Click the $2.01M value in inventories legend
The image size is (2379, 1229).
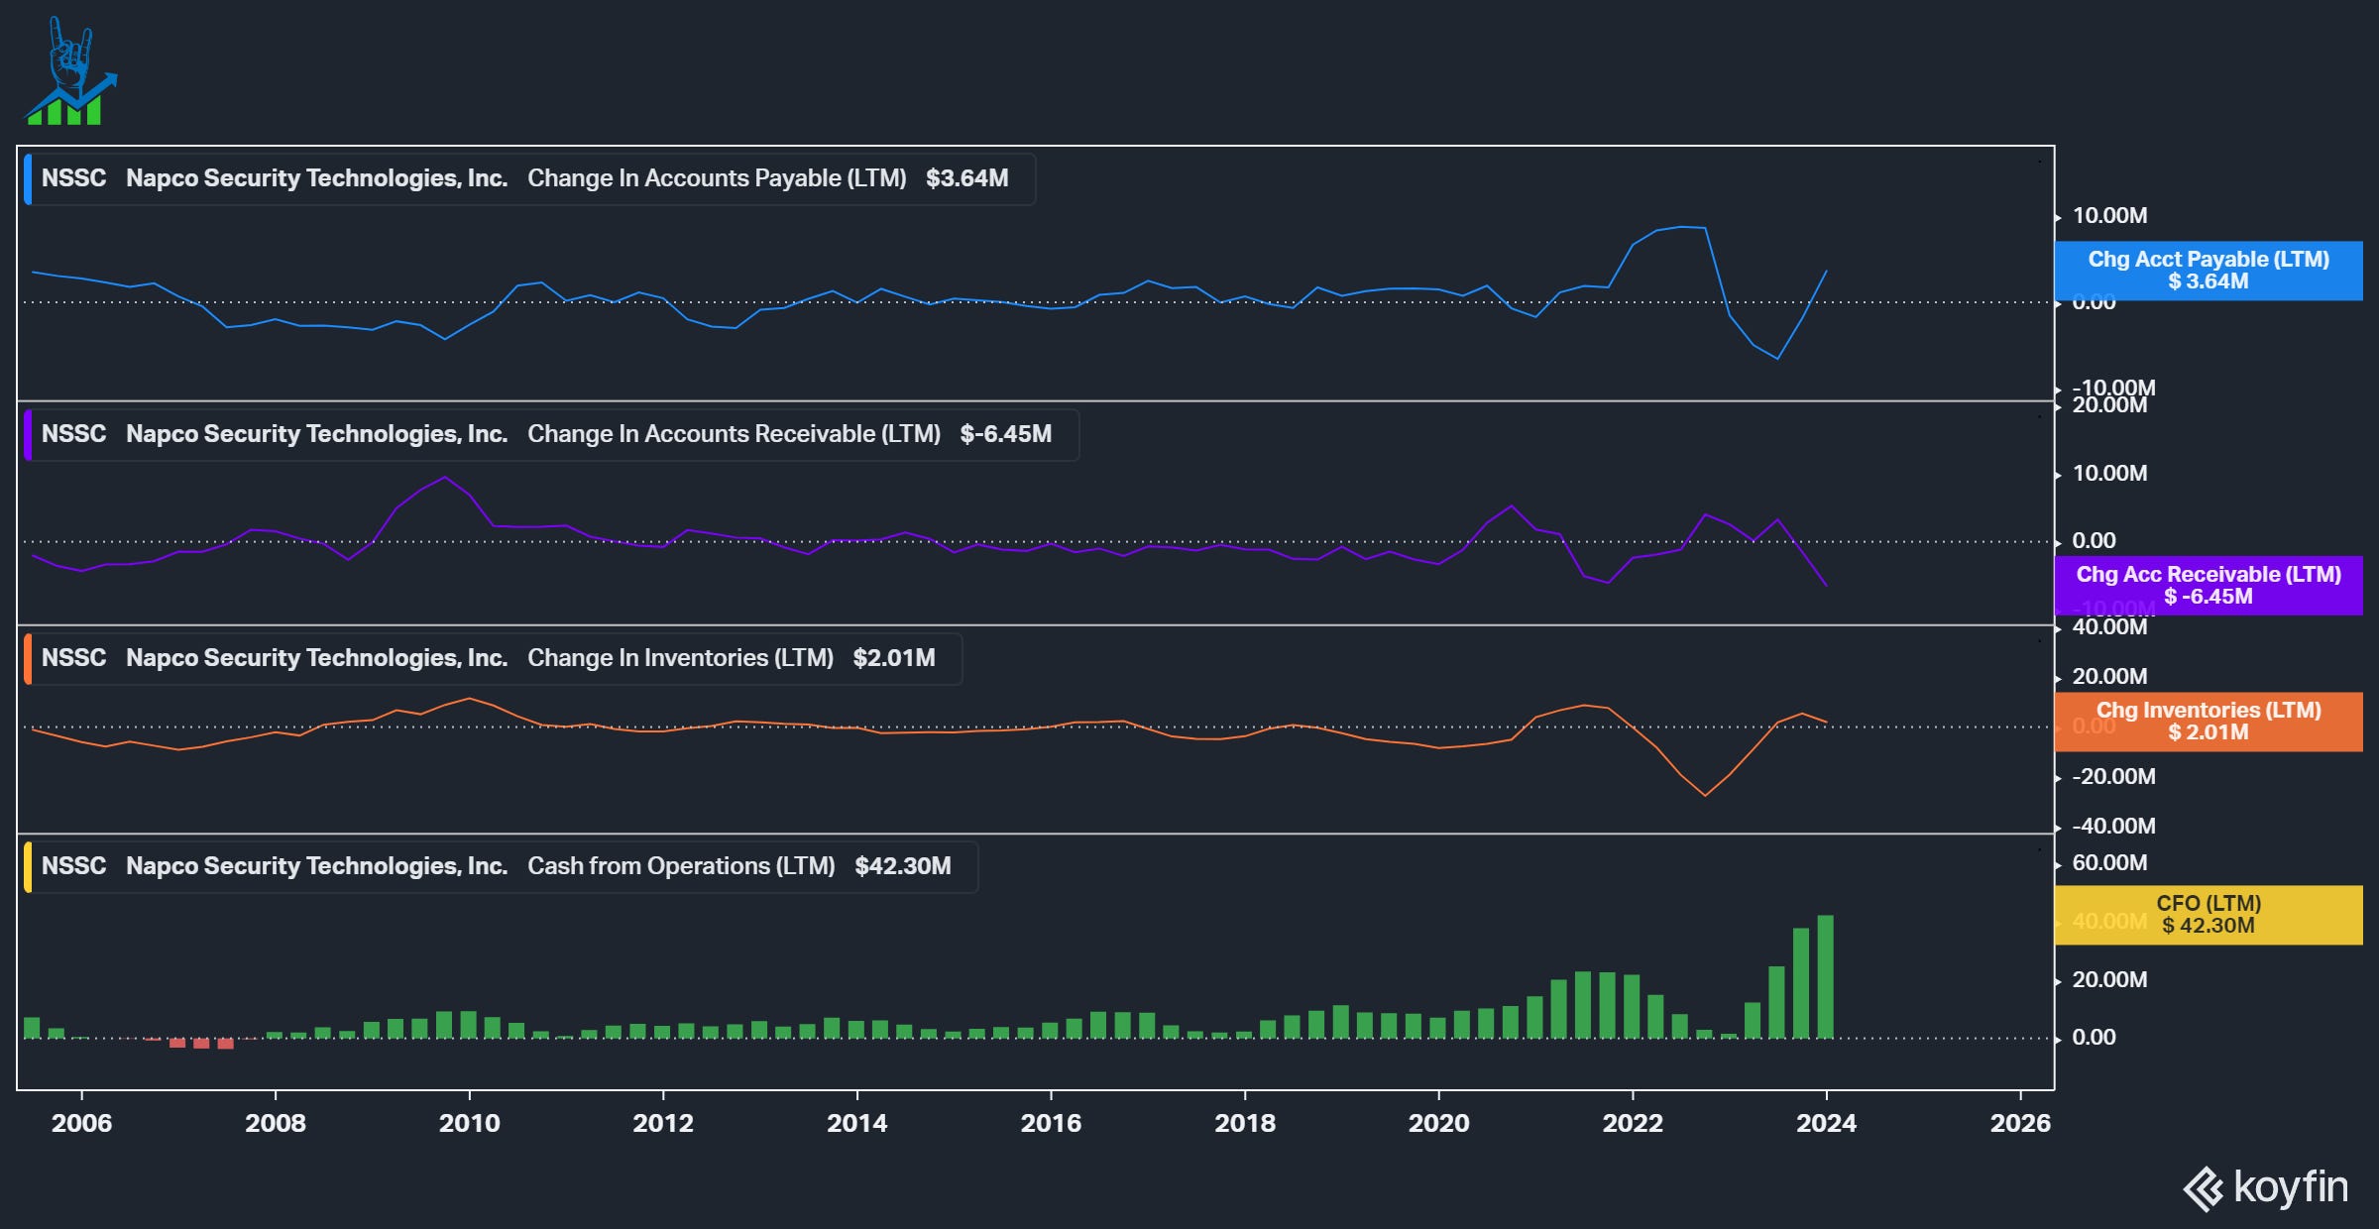[894, 658]
